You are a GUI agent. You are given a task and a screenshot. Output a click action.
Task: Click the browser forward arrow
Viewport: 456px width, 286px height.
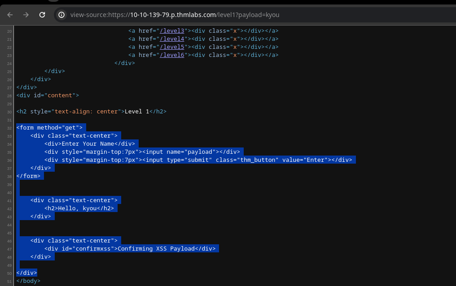click(26, 15)
